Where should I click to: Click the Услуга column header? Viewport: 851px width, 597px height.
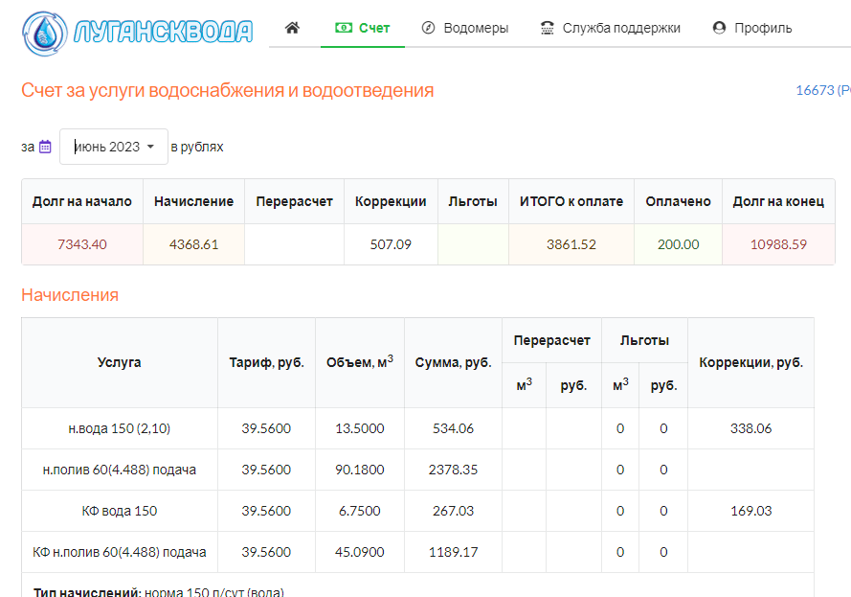(x=120, y=362)
